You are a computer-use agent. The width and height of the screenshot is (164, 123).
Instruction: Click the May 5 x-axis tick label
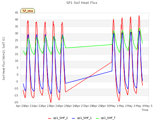pos(148,106)
